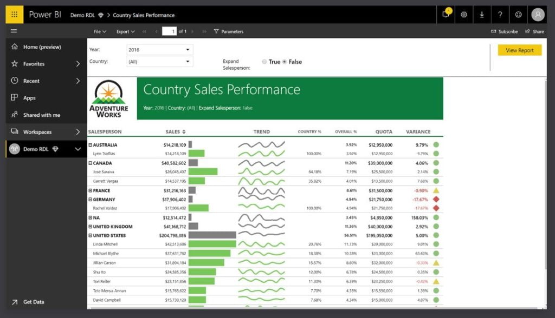
Task: Click the Share button label
Action: coord(538,31)
